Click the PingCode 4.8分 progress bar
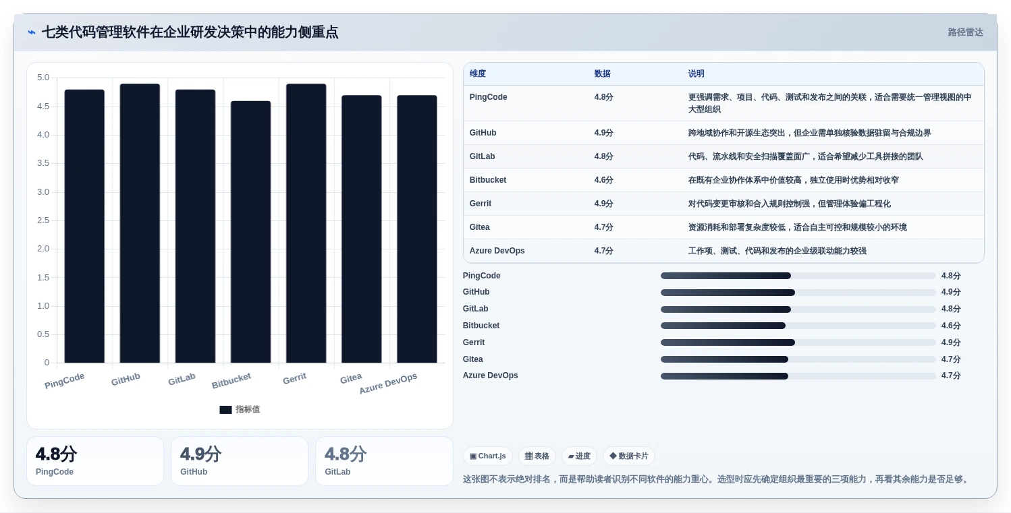1011x513 pixels. click(798, 276)
